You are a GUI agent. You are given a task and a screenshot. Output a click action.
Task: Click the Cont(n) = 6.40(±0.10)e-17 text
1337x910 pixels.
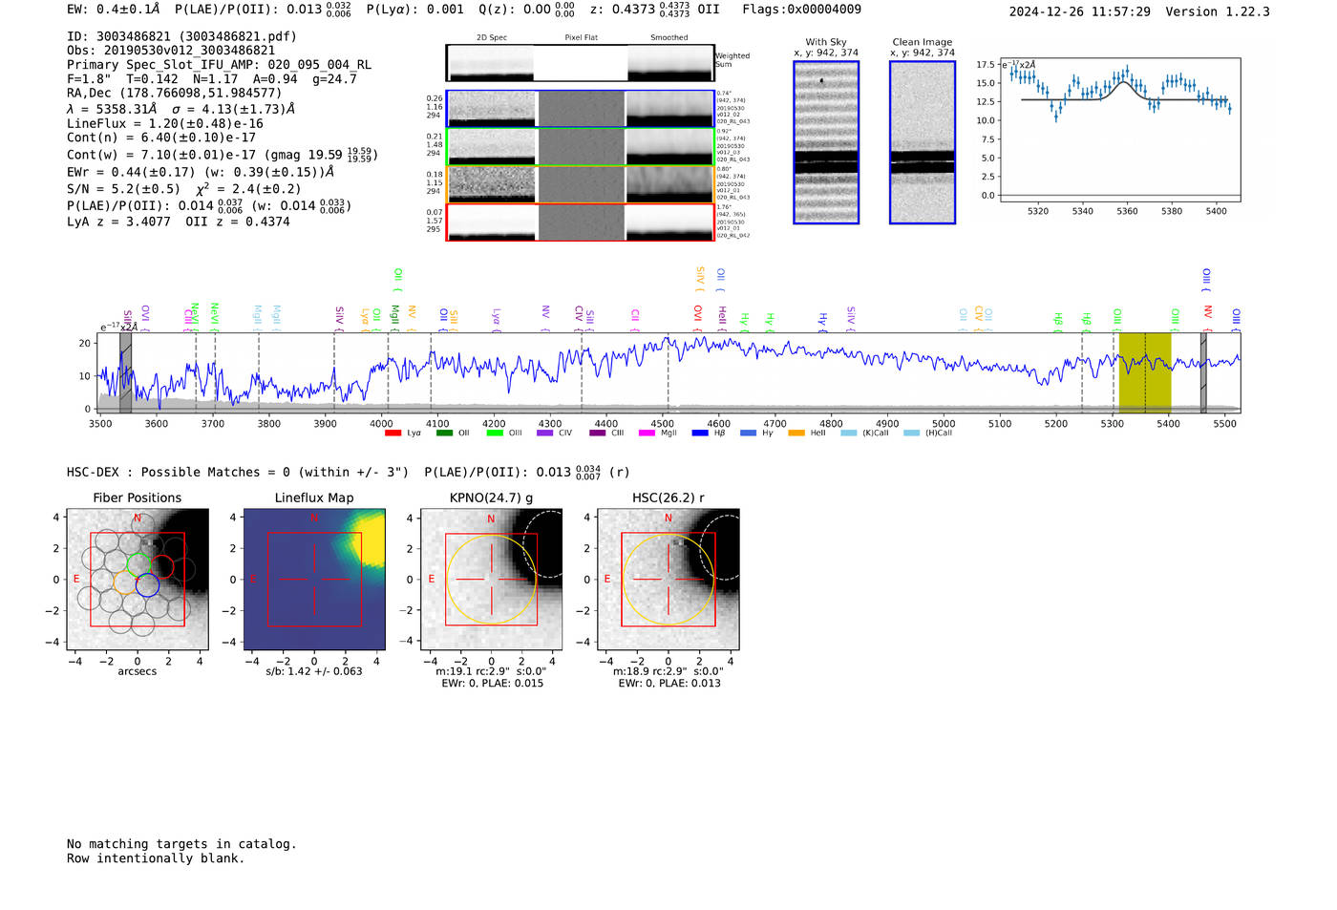click(x=161, y=138)
